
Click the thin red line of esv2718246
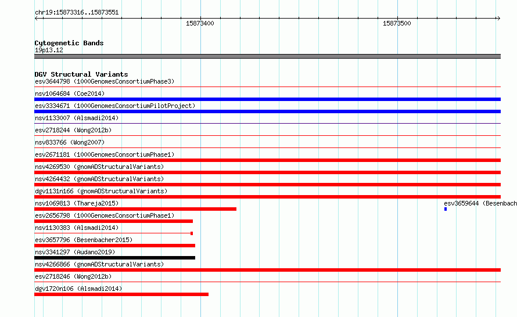click(267, 282)
